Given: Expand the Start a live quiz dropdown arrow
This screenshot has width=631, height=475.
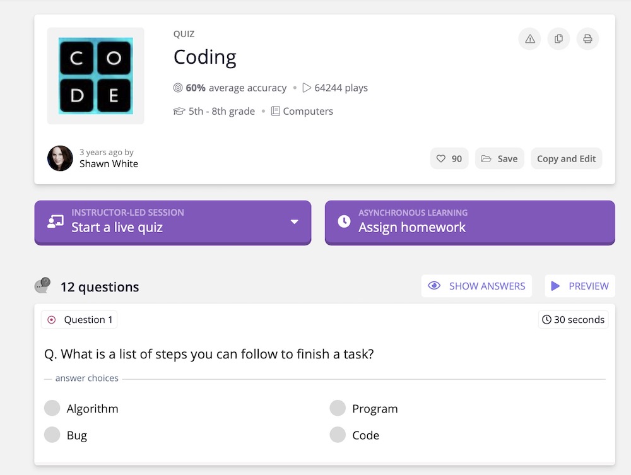Looking at the screenshot, I should click(x=294, y=222).
